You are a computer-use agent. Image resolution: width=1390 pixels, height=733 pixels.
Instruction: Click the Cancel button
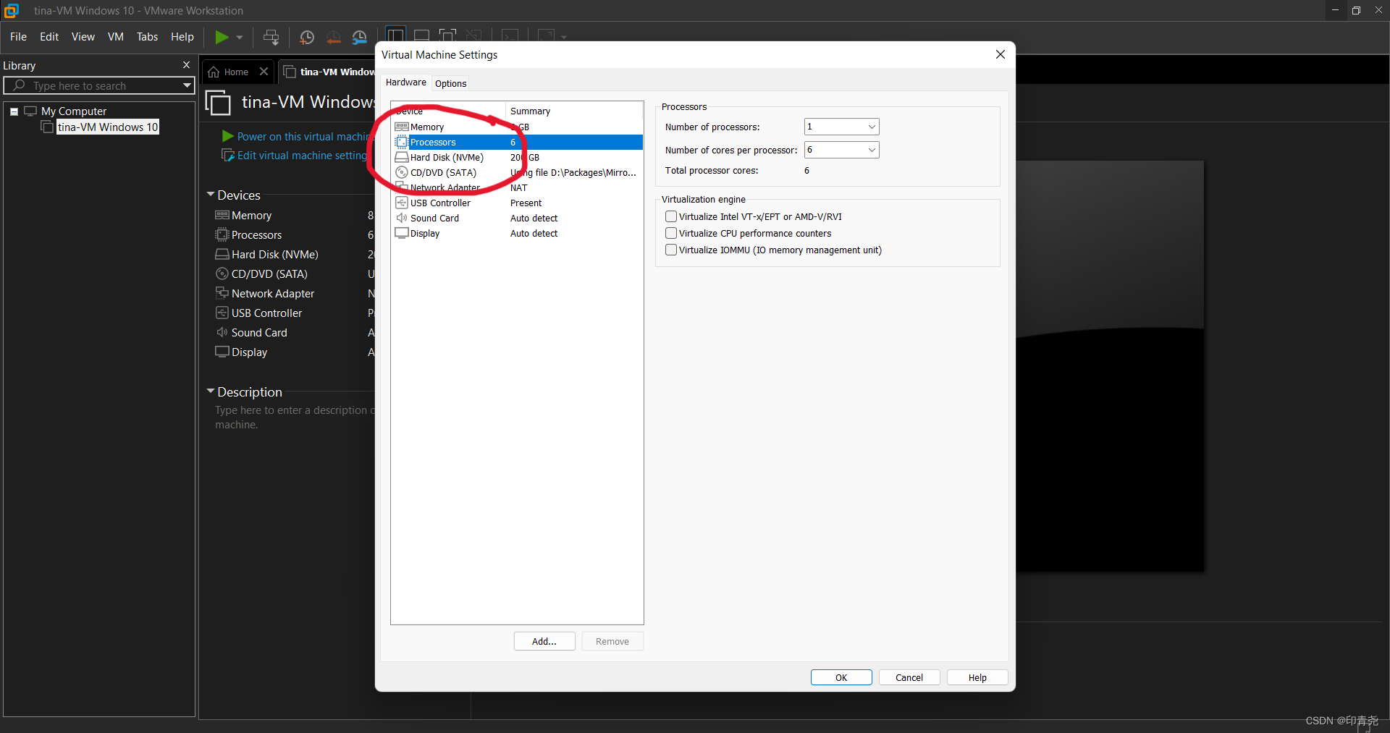(909, 677)
